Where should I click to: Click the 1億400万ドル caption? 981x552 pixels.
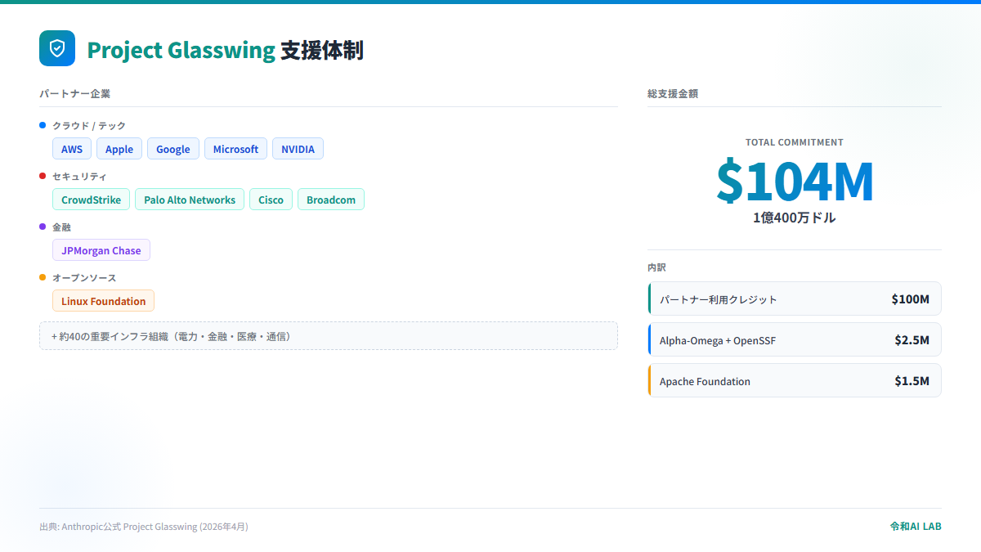click(795, 218)
